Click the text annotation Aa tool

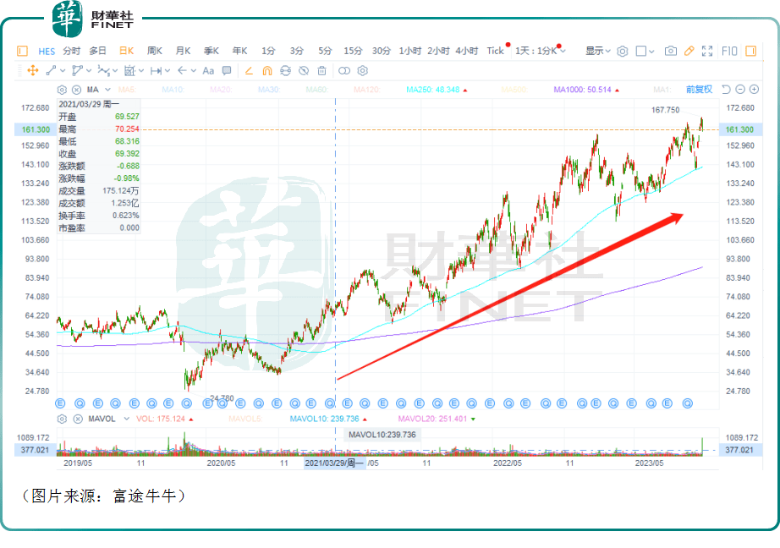point(207,71)
